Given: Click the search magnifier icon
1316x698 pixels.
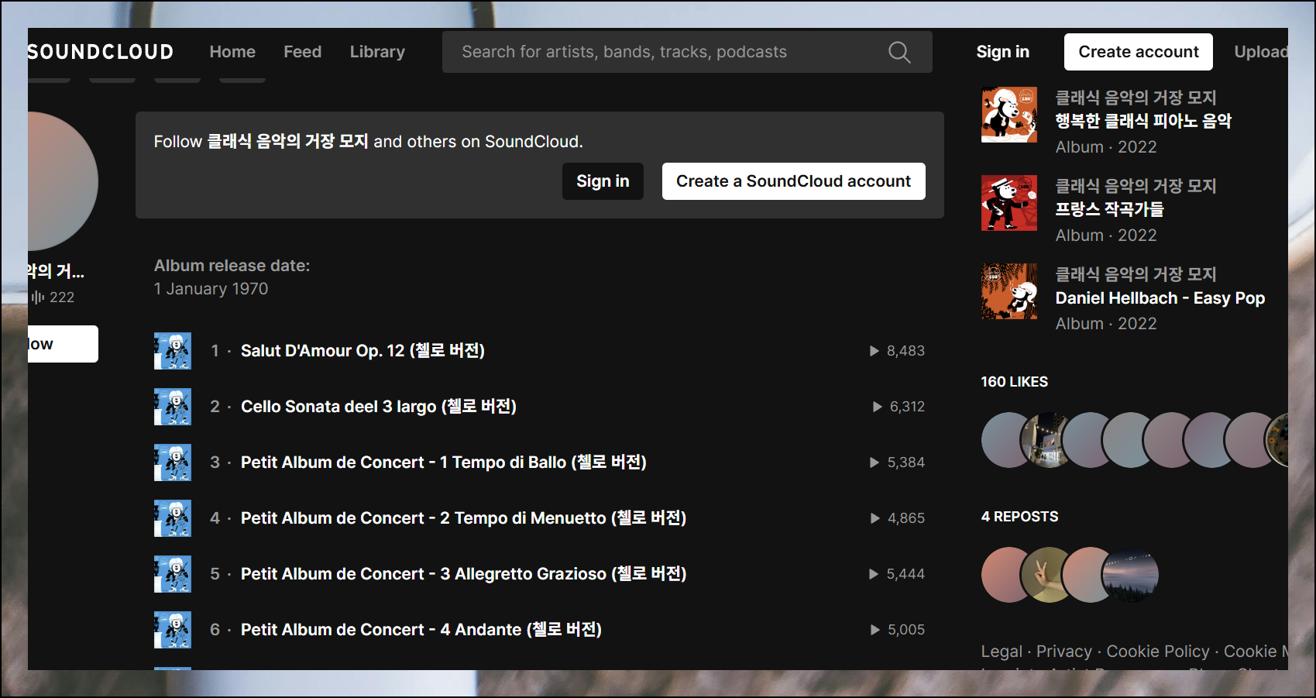Looking at the screenshot, I should coord(899,52).
